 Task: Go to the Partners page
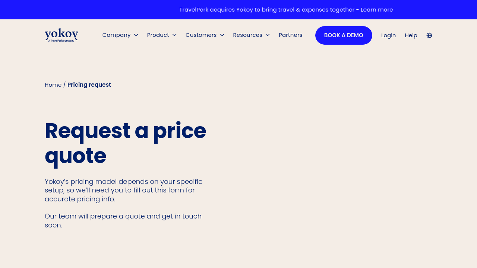tap(291, 35)
